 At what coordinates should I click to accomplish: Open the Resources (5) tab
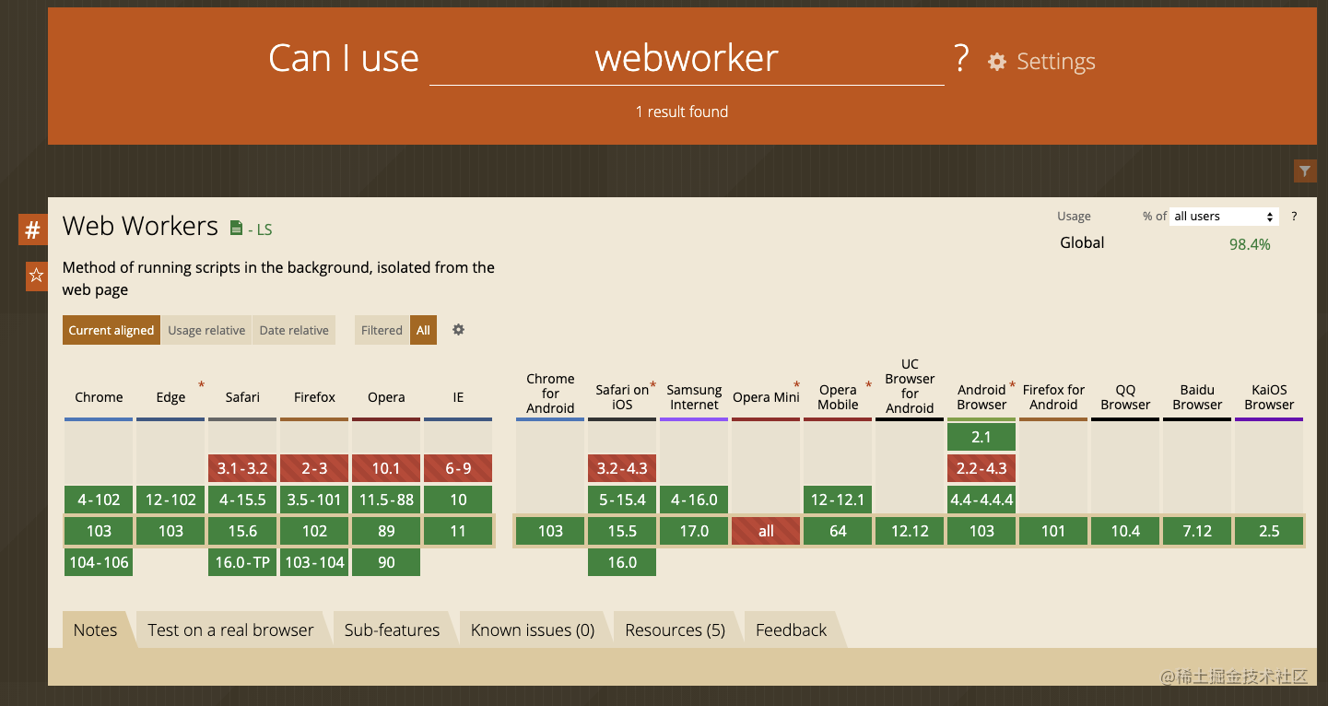point(675,630)
